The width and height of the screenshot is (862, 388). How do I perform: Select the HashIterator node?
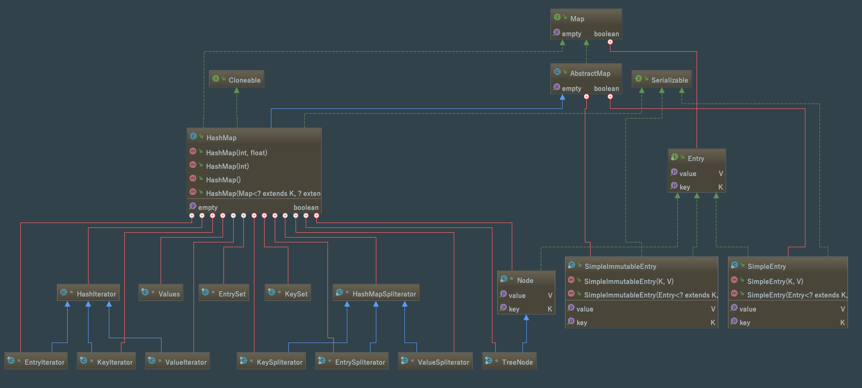[88, 293]
